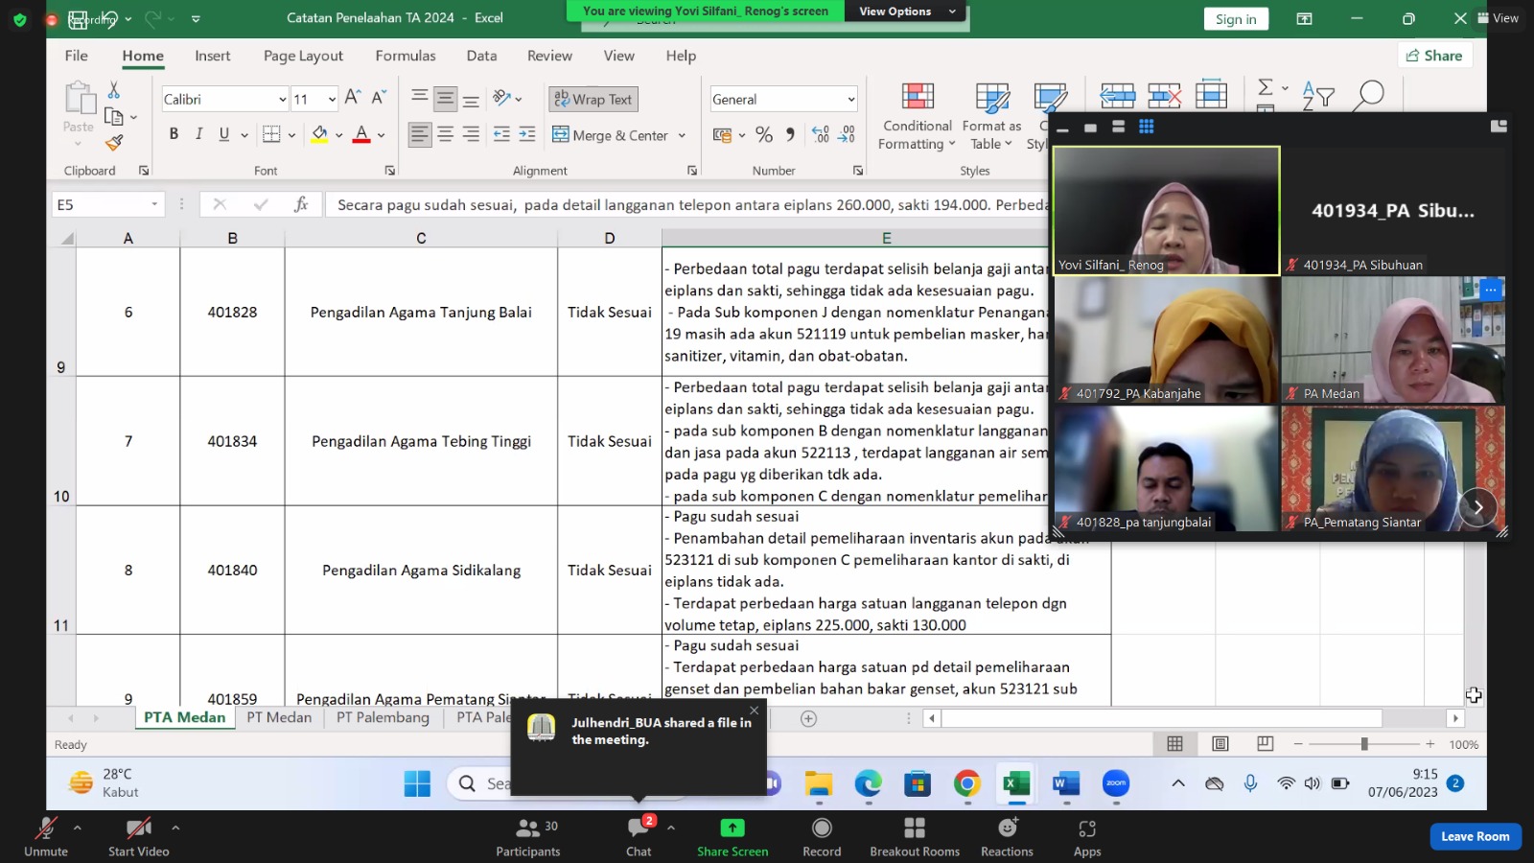Open the Formulas ribbon tab
The height and width of the screenshot is (863, 1534).
point(406,56)
